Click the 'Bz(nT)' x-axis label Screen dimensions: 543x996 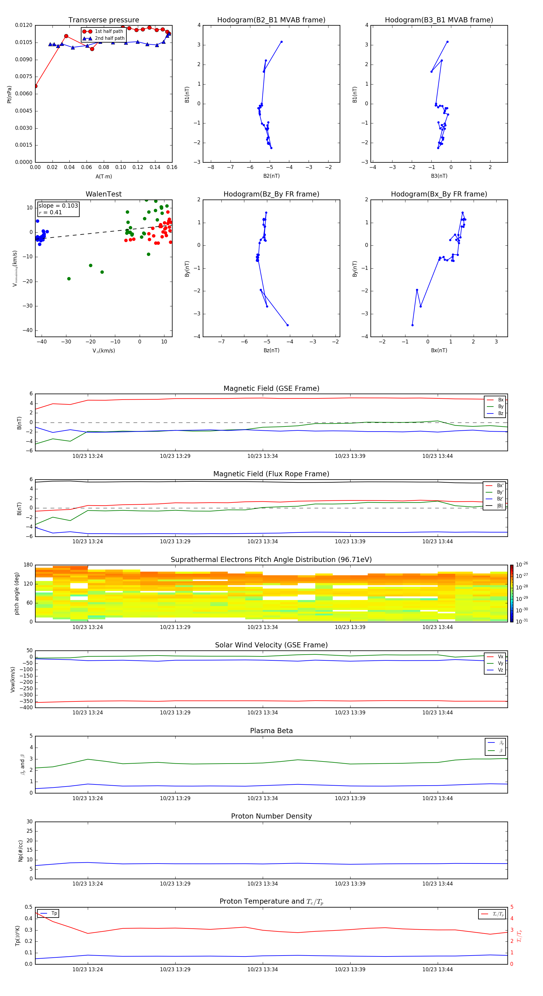coord(271,350)
